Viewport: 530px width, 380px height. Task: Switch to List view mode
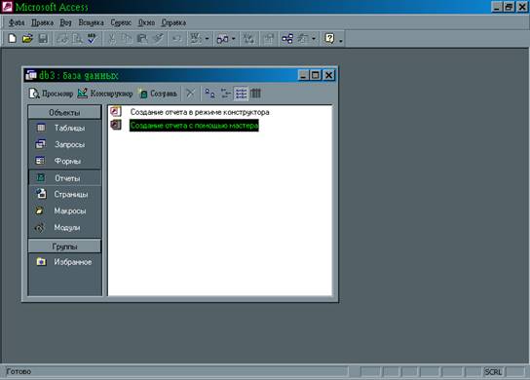coord(241,94)
